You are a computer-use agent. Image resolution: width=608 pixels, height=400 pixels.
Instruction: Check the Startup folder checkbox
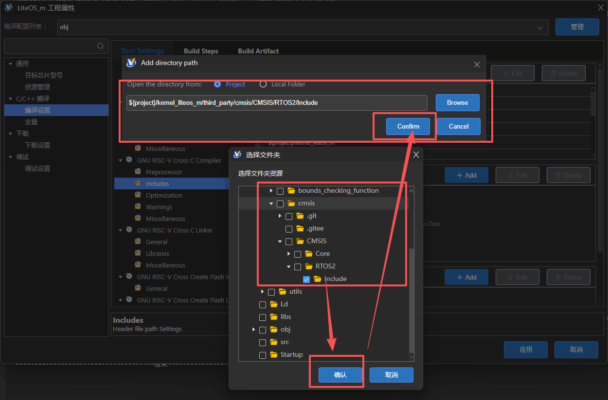263,355
